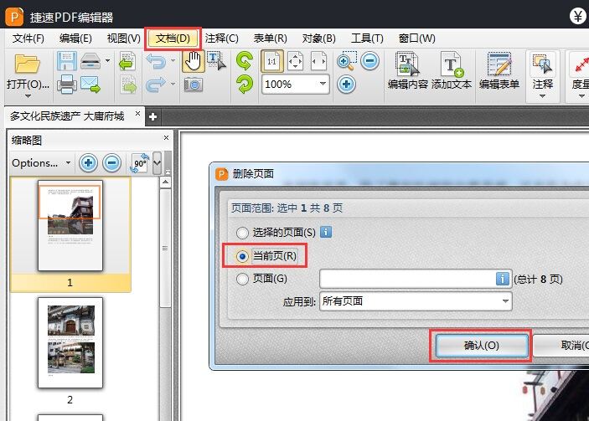Click the Save floppy disk icon
Image resolution: width=589 pixels, height=421 pixels.
(67, 61)
